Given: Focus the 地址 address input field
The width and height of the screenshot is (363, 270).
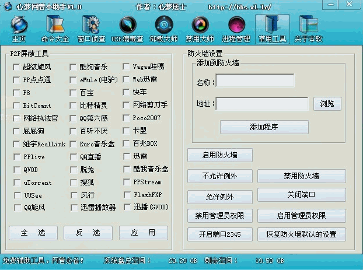Looking at the screenshot, I should point(262,104).
